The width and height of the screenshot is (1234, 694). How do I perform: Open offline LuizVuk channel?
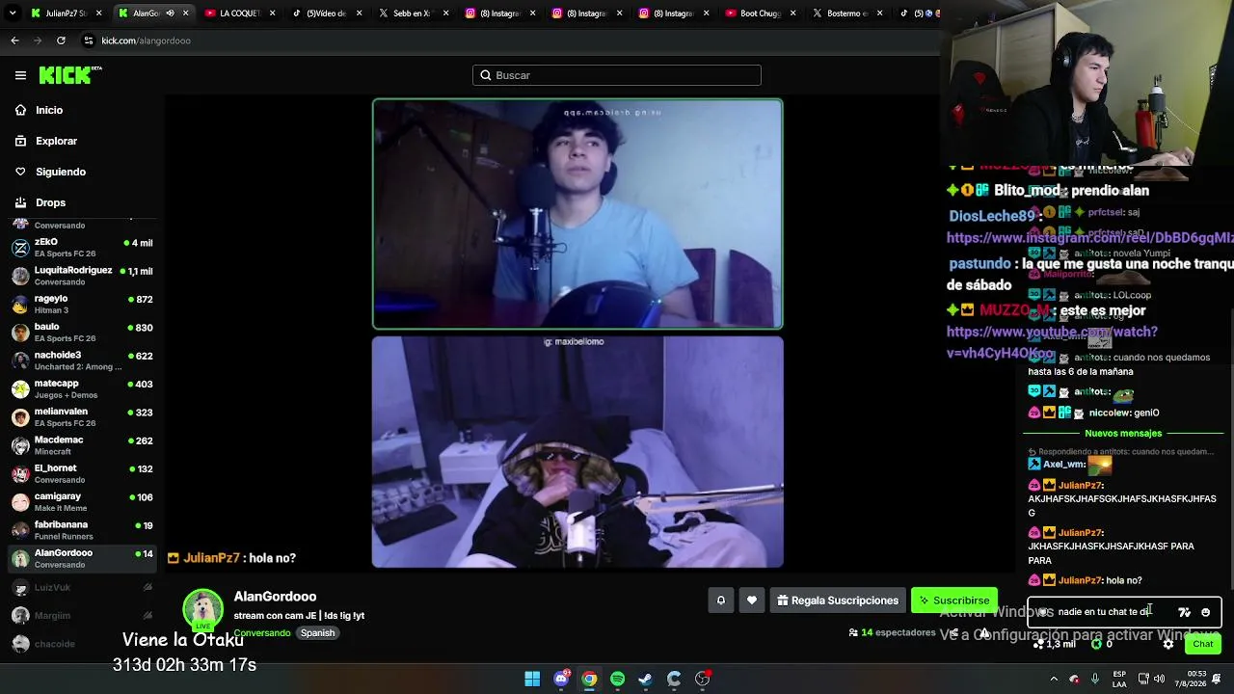(x=82, y=587)
